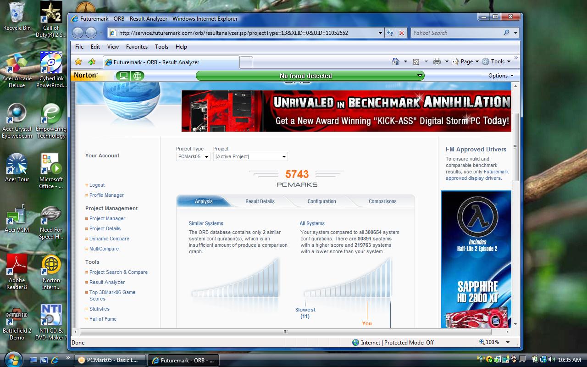Click the browser Forward arrow button
This screenshot has height=367, width=587.
[91, 33]
